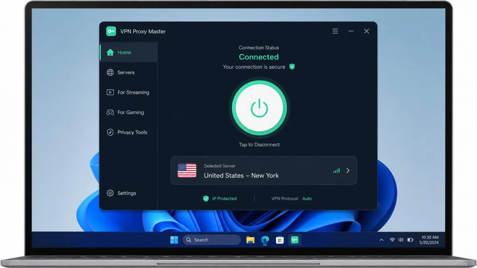The image size is (477, 268).
Task: Open the Servers tab label
Action: pos(126,72)
